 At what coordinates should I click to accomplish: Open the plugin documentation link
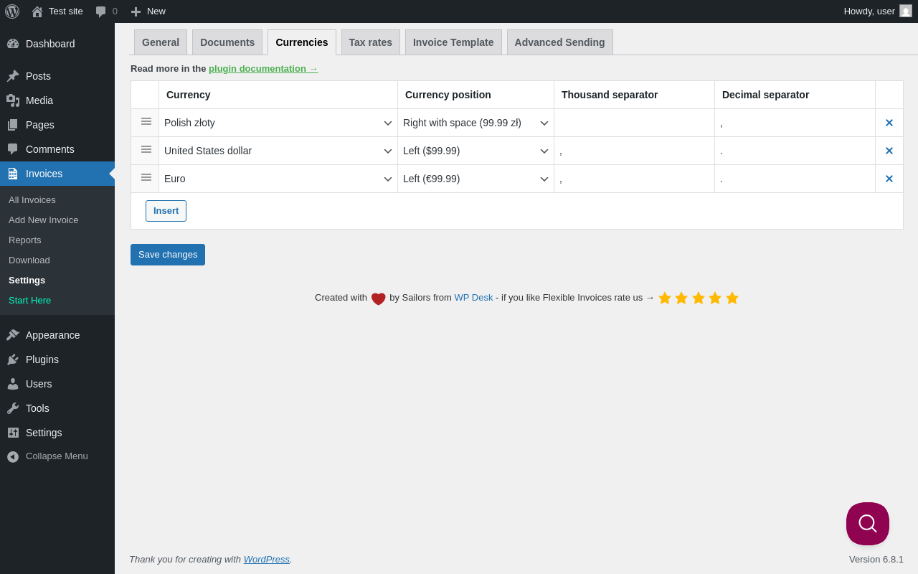(x=263, y=69)
